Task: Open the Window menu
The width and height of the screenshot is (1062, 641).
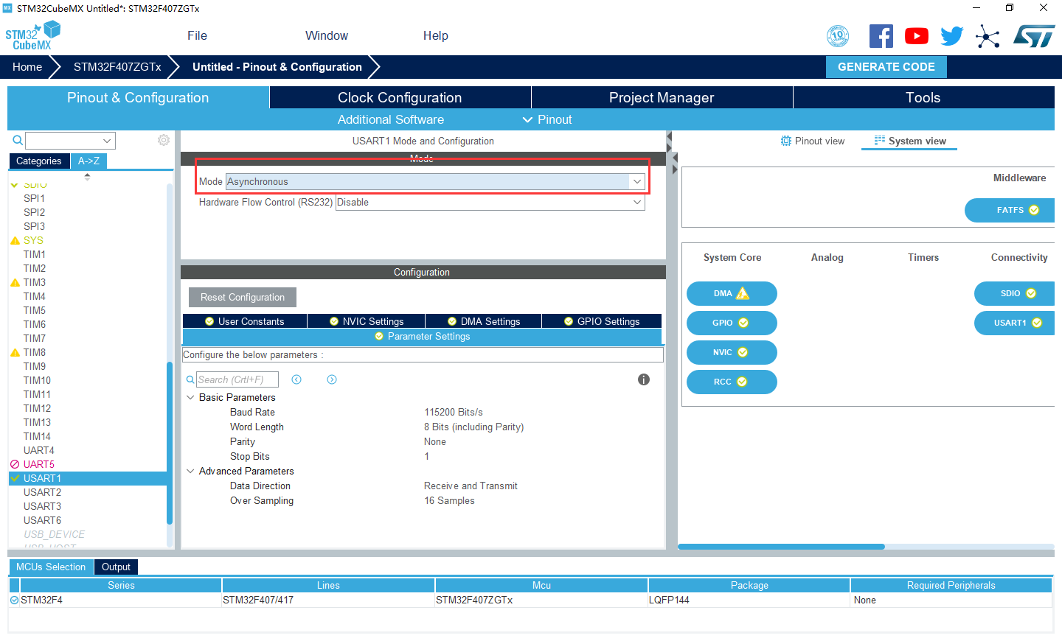Action: (327, 35)
